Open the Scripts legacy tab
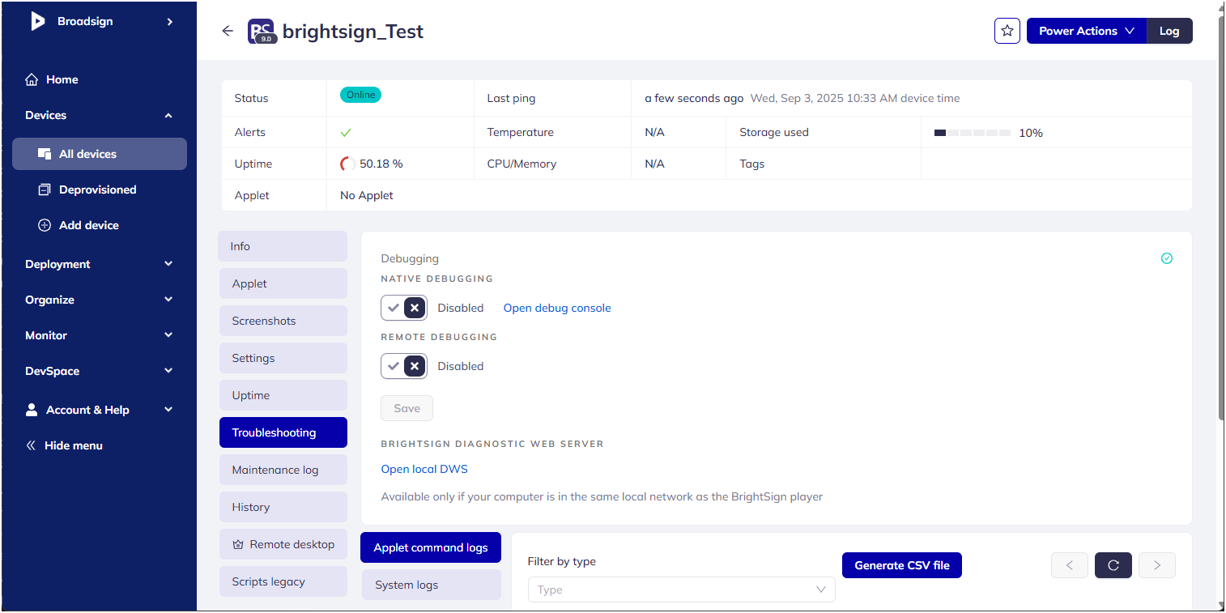 point(283,581)
